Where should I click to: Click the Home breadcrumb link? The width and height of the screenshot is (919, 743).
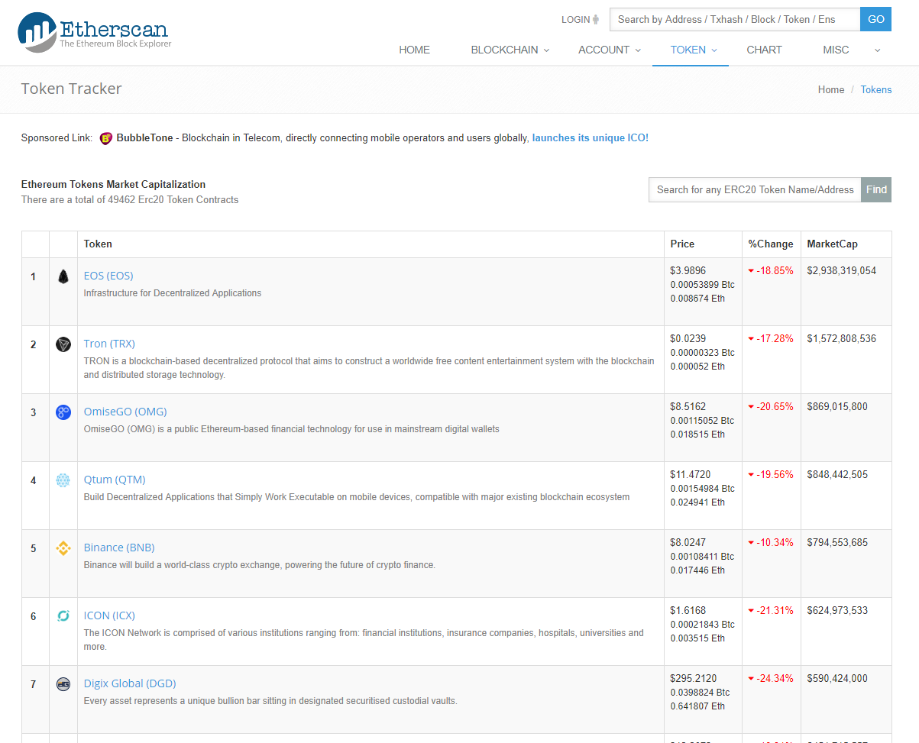[831, 89]
